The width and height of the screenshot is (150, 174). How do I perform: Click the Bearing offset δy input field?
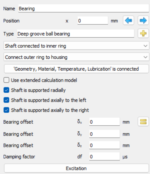(x=104, y=134)
